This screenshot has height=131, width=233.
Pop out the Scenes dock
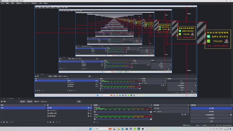[x=45, y=105]
